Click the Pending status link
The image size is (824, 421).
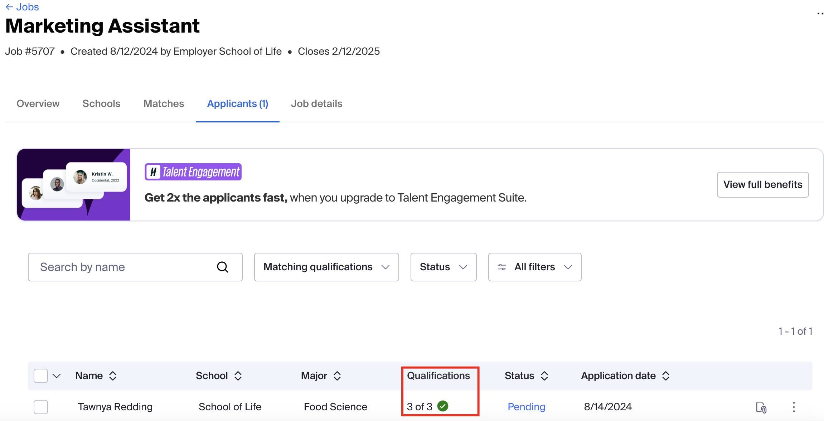coord(527,407)
